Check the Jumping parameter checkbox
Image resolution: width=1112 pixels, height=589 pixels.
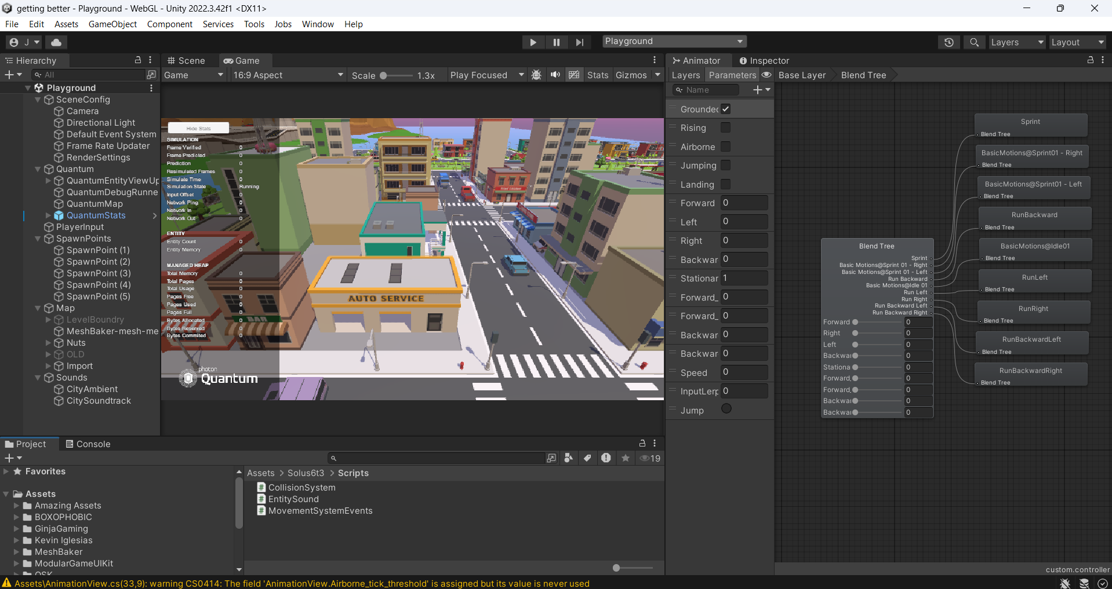point(725,166)
